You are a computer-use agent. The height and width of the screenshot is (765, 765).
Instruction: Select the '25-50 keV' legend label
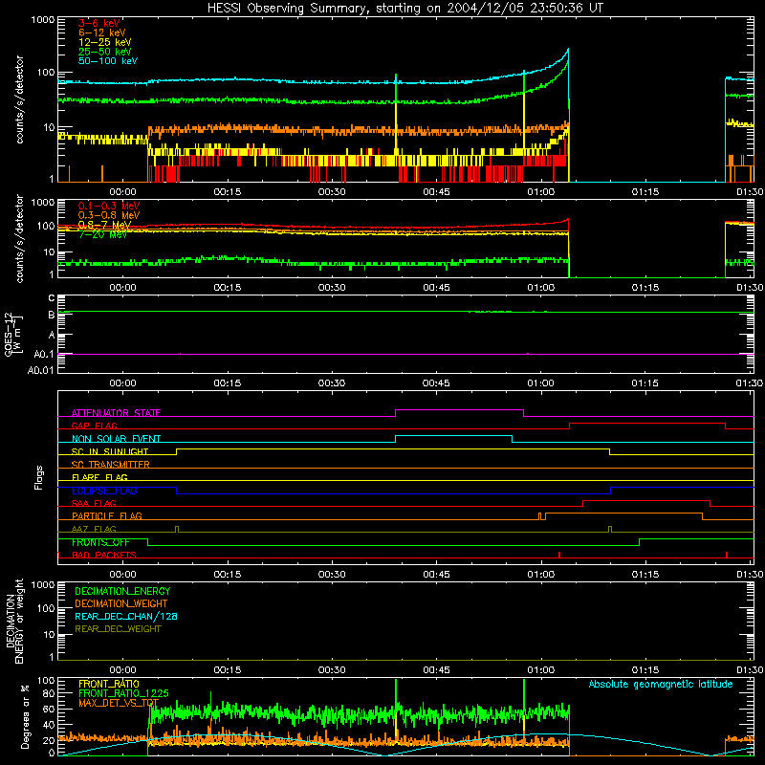[x=105, y=52]
